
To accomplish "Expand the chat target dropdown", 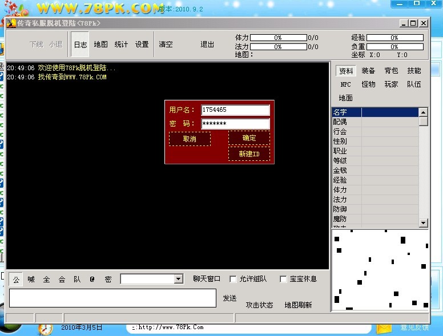I will [179, 279].
